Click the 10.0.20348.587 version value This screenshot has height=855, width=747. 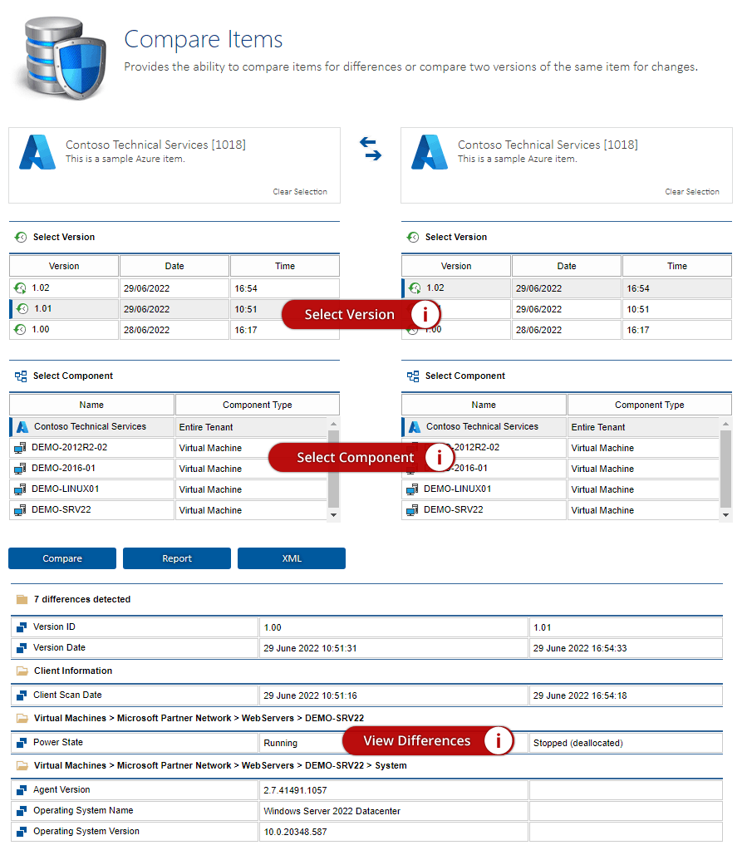pos(296,832)
